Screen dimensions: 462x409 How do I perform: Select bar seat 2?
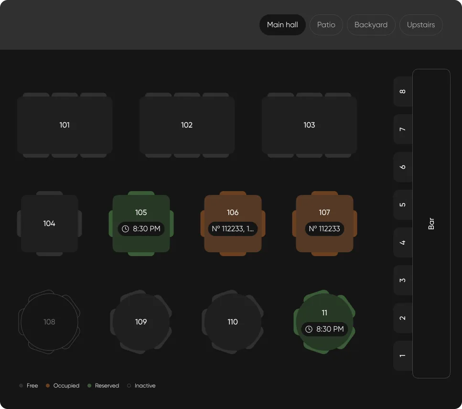pos(402,318)
